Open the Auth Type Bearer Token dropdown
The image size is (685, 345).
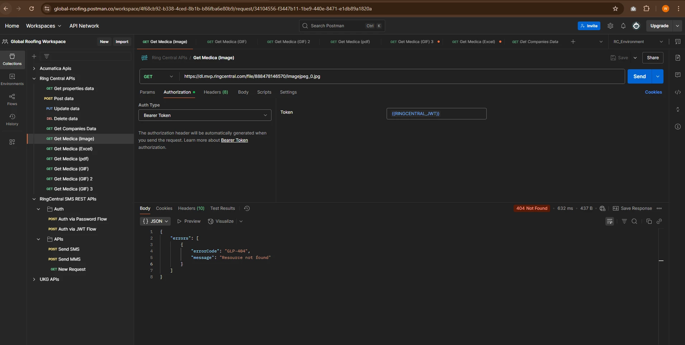(205, 115)
